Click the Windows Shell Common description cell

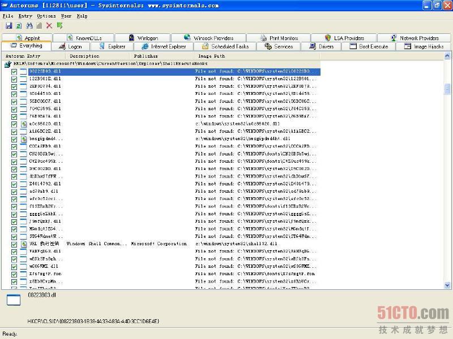click(96, 244)
